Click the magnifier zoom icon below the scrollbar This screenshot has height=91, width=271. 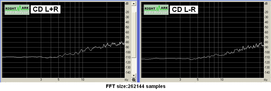click(x=134, y=80)
